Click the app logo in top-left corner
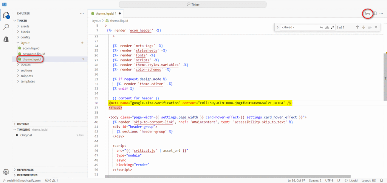This screenshot has height=183, width=387. 4,5
